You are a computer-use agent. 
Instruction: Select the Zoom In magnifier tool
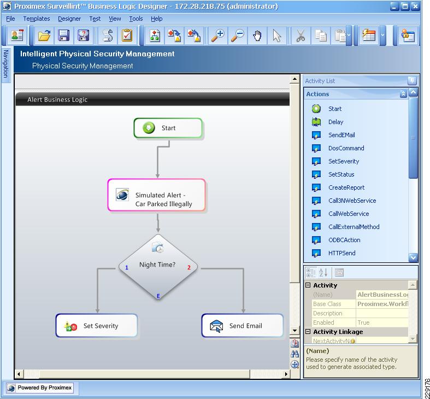[218, 36]
